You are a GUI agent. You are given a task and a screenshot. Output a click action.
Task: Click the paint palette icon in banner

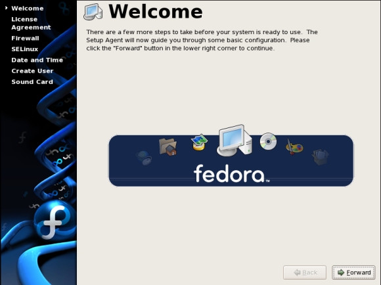[294, 146]
